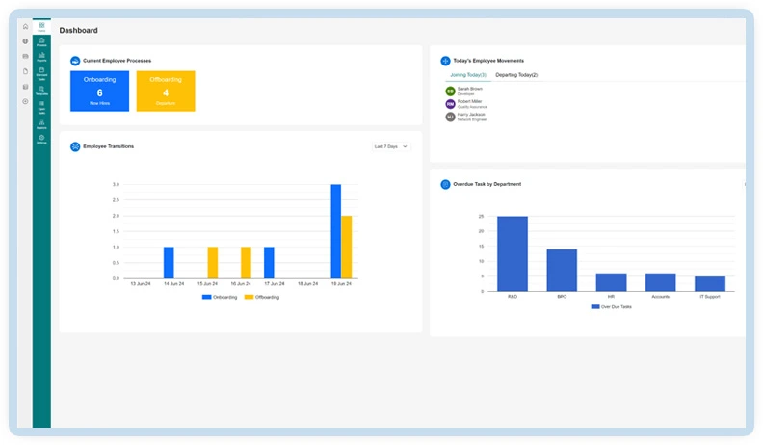Select the Joining Today(3) tab
The height and width of the screenshot is (445, 763).
tap(469, 74)
